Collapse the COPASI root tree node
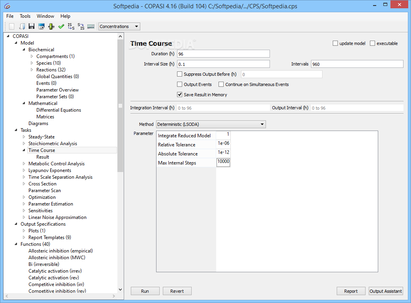 point(8,36)
